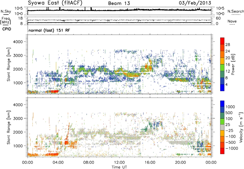Click the "-25" value on the velocity colorbar

pyautogui.click(x=229, y=131)
